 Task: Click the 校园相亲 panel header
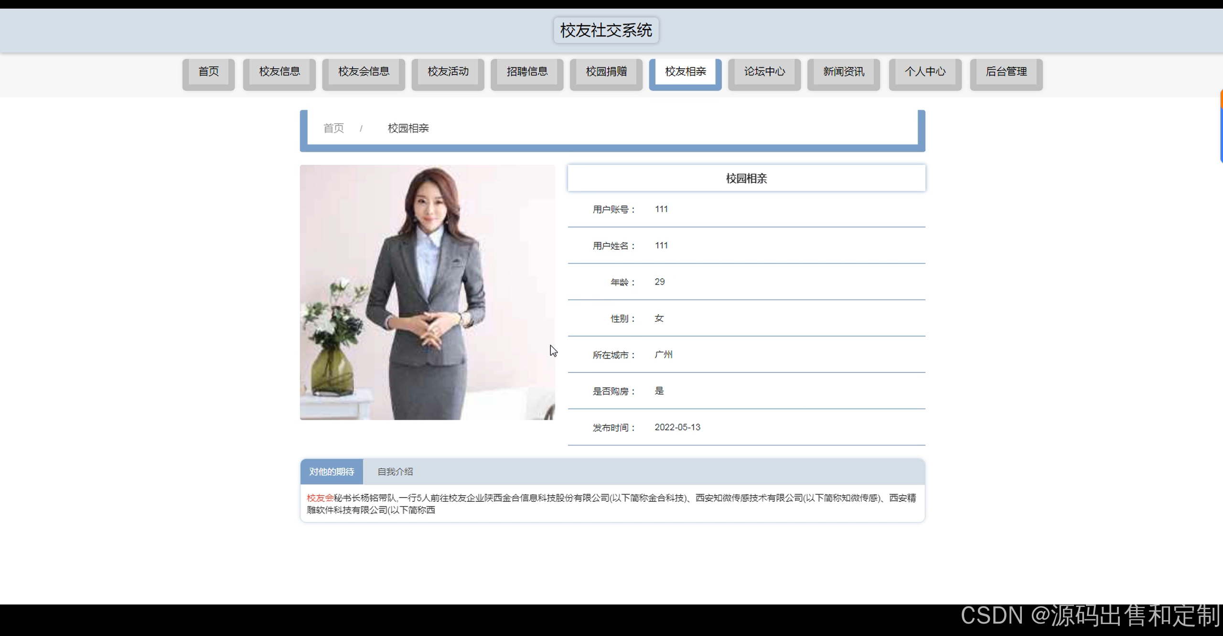coord(746,178)
